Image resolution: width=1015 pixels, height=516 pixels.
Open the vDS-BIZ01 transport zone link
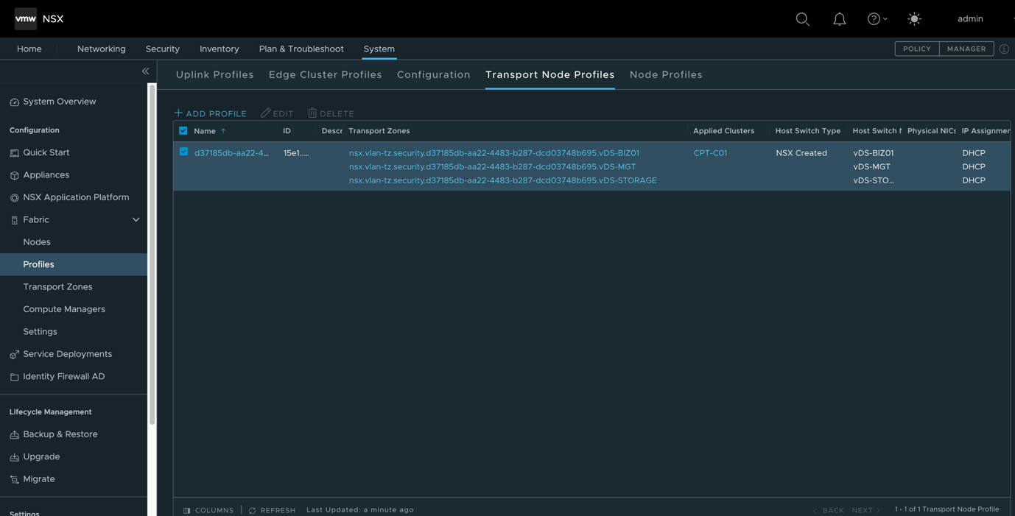(494, 153)
